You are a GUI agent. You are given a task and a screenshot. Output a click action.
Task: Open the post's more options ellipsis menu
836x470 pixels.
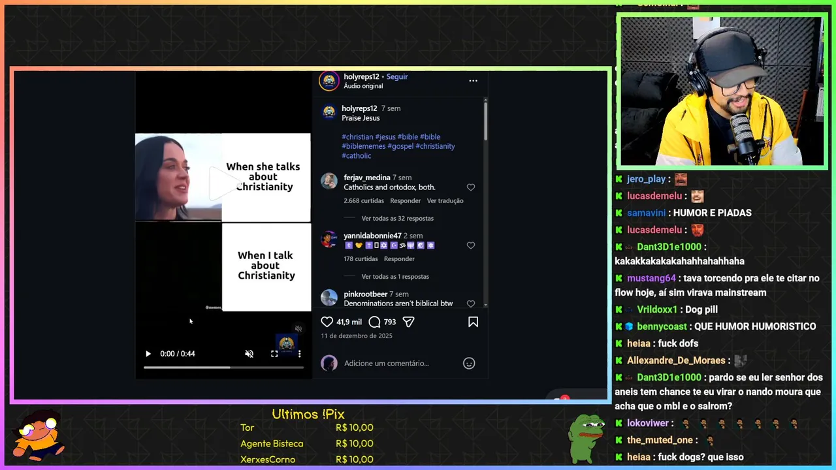pyautogui.click(x=473, y=81)
